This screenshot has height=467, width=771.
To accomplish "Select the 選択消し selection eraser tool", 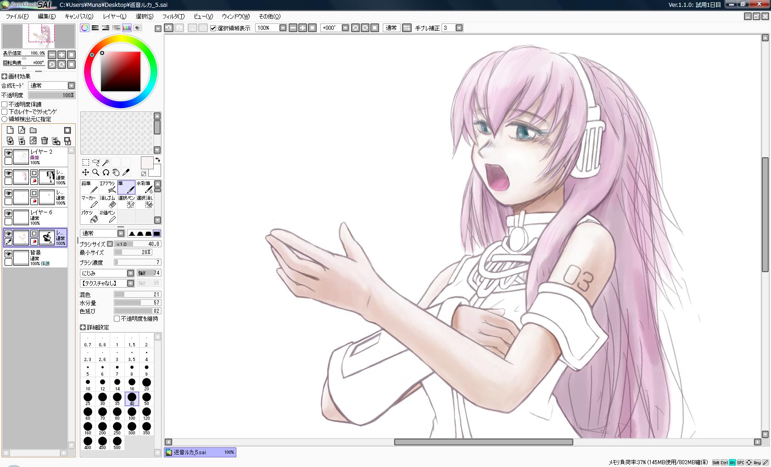I will [145, 202].
